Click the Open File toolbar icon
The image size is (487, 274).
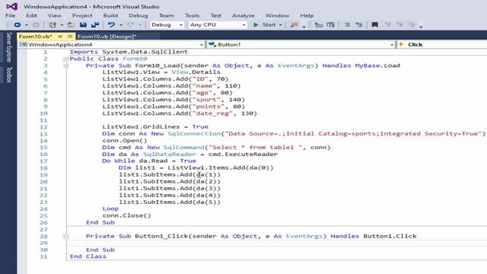(x=71, y=25)
